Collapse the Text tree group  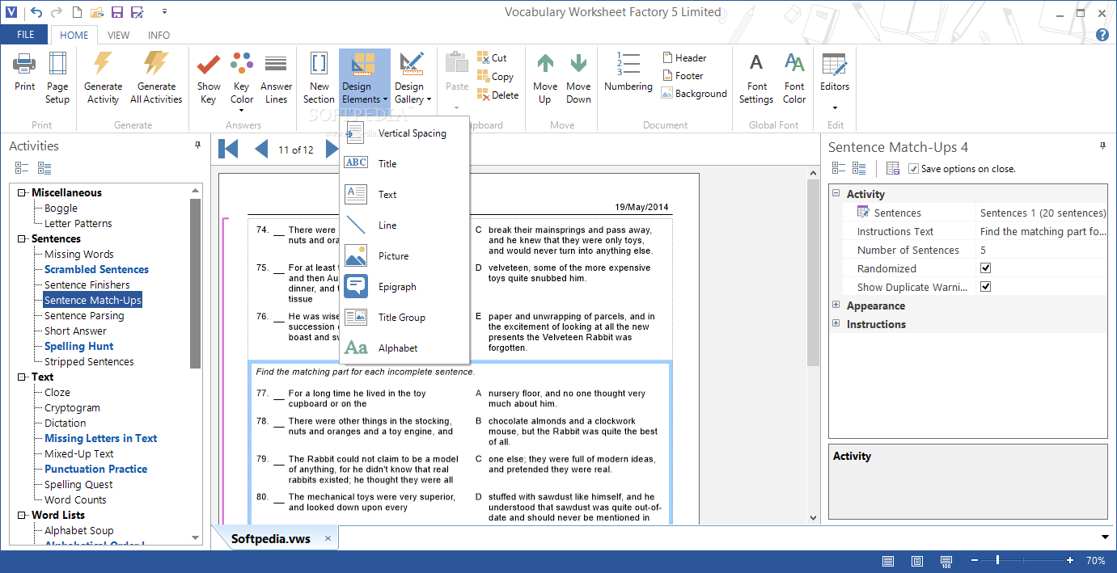pyautogui.click(x=22, y=377)
